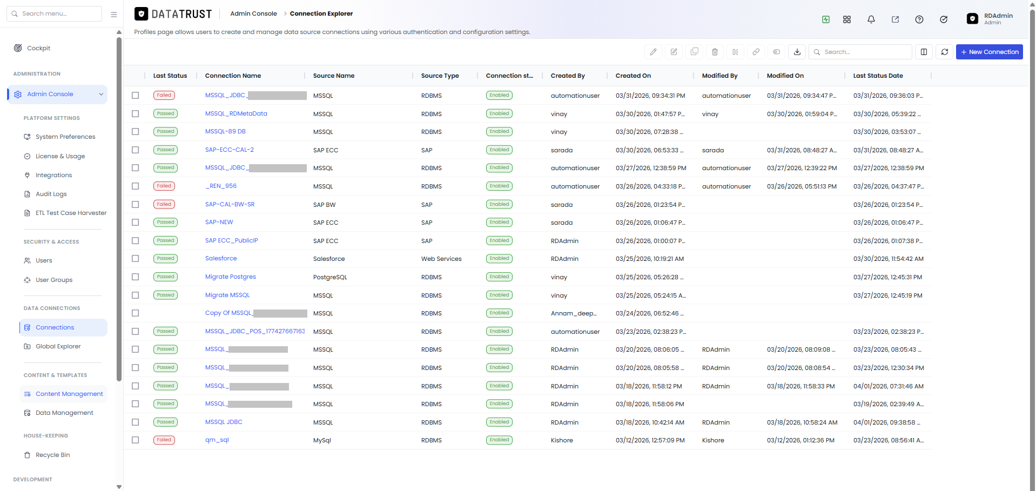Open the apps grid icon in header
The image size is (1036, 491).
[846, 19]
